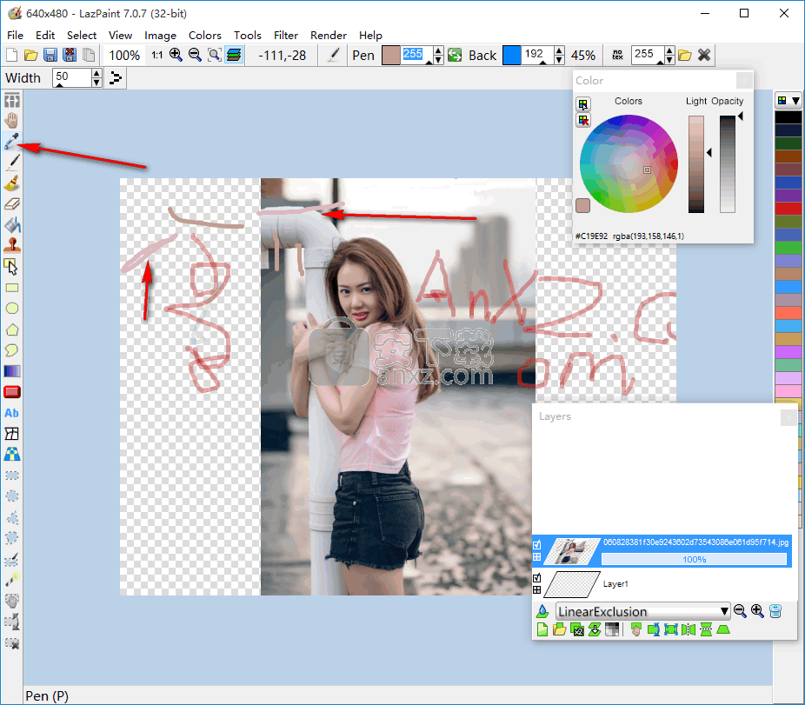Toggle visibility of the jpg layer

pyautogui.click(x=537, y=545)
